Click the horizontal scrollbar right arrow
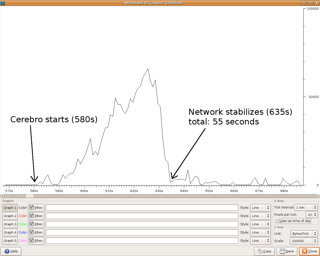Screen dimensions: 320x256 click(x=318, y=196)
